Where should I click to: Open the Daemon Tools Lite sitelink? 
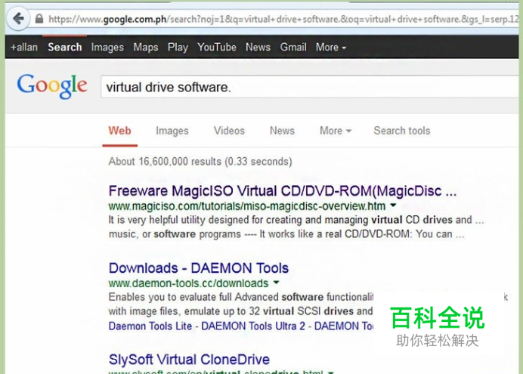click(150, 326)
